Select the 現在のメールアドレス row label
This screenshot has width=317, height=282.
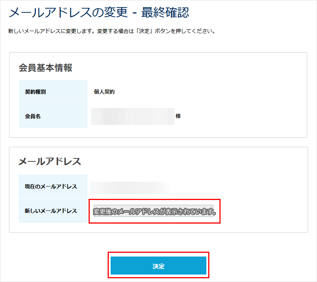click(51, 187)
